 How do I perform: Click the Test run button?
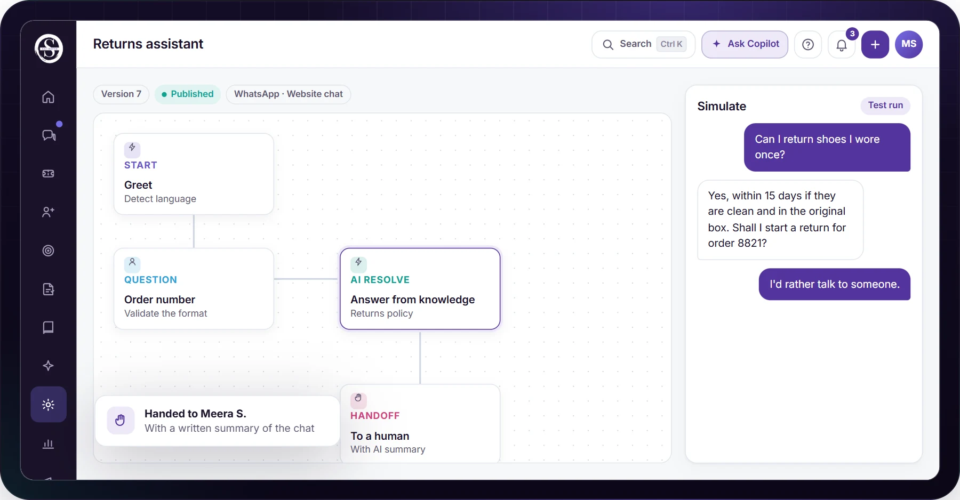pos(885,106)
